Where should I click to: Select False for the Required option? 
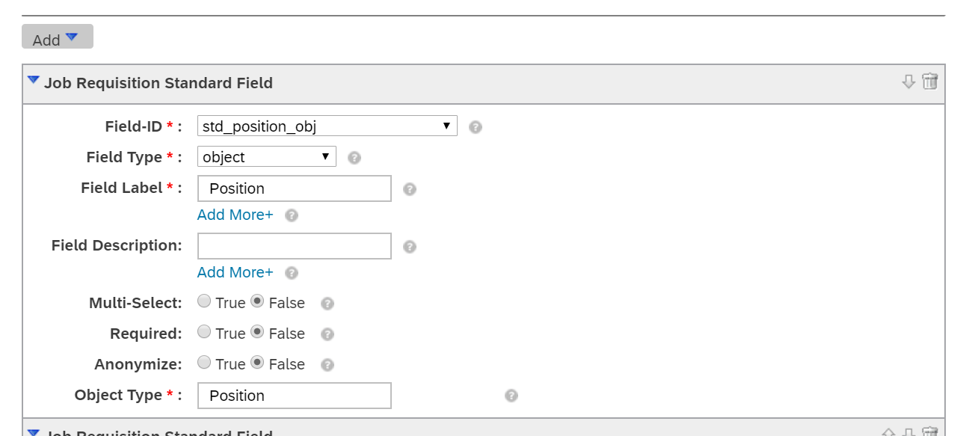(x=257, y=332)
